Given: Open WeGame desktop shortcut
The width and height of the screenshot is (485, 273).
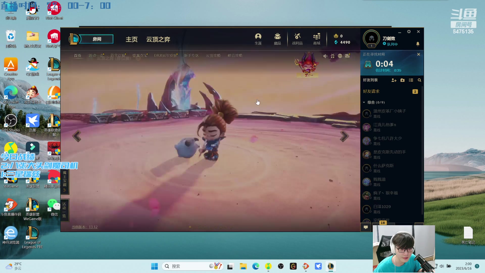Looking at the screenshot, I should coord(11,179).
